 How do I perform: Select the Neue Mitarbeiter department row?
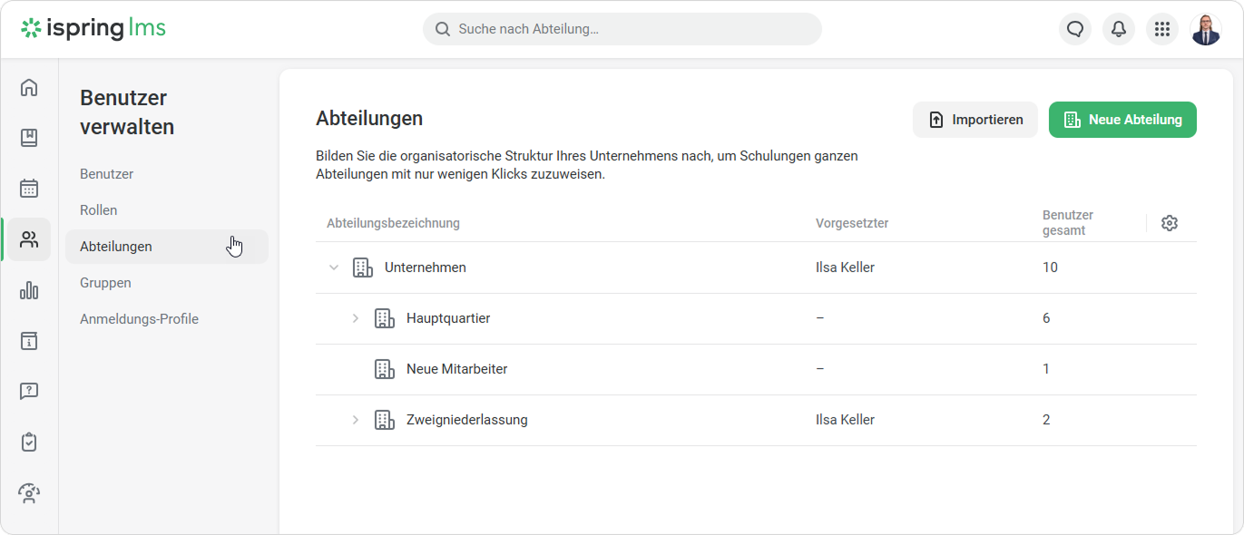[x=456, y=369]
